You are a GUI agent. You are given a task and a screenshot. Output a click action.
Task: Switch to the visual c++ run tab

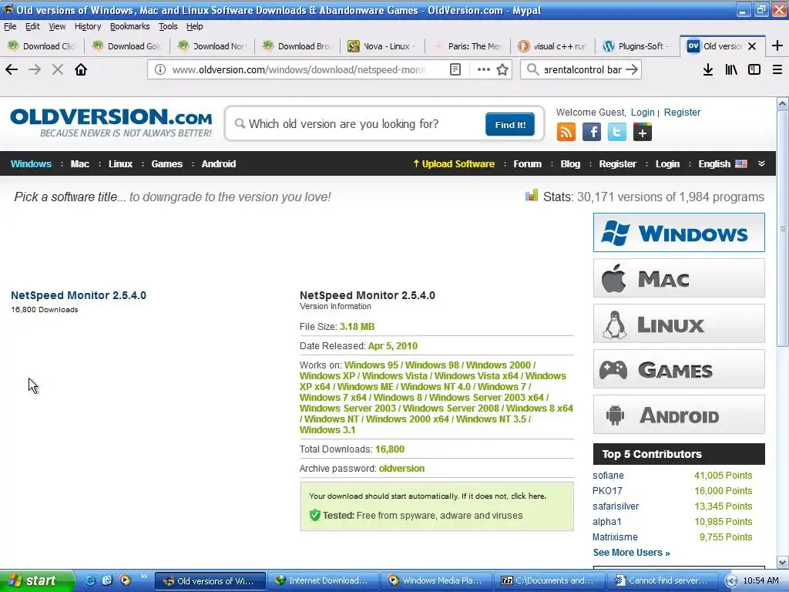tap(552, 46)
